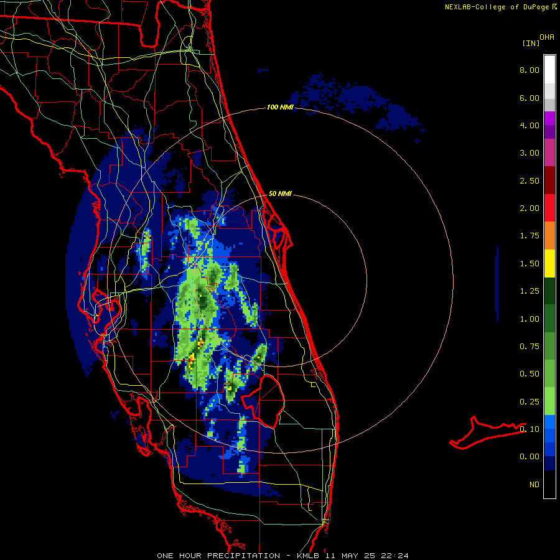Click the NEXLAB-College of DuPage credit text
Image resolution: width=560 pixels, height=560 pixels.
point(497,7)
